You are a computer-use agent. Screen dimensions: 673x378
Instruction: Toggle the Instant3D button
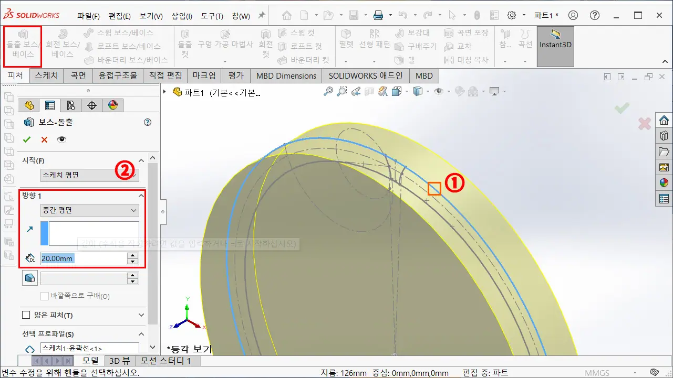pyautogui.click(x=555, y=47)
